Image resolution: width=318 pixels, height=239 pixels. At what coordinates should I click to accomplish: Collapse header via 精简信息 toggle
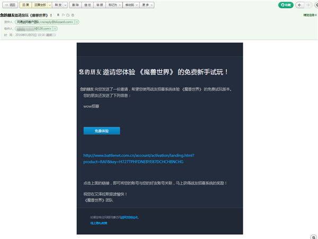click(310, 15)
